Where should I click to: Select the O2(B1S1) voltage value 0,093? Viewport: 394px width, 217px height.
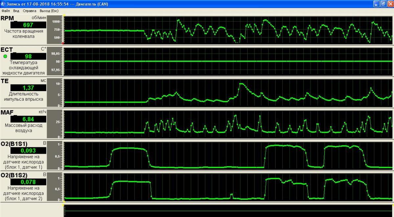click(28, 151)
